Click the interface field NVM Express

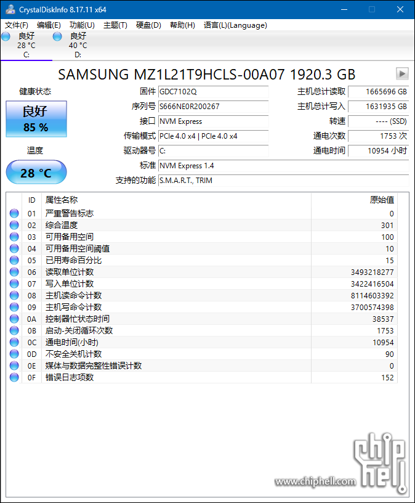tap(213, 121)
